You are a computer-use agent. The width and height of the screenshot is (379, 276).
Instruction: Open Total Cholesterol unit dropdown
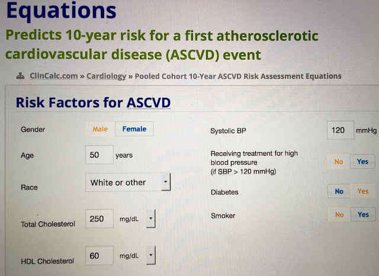coord(150,219)
